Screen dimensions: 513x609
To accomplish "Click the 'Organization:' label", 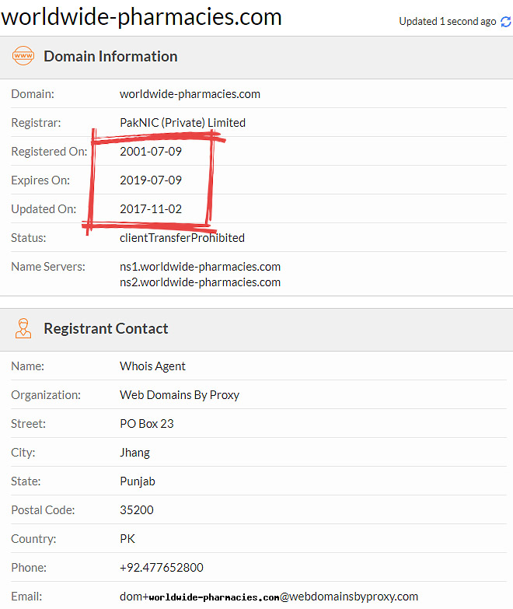I will [x=46, y=395].
